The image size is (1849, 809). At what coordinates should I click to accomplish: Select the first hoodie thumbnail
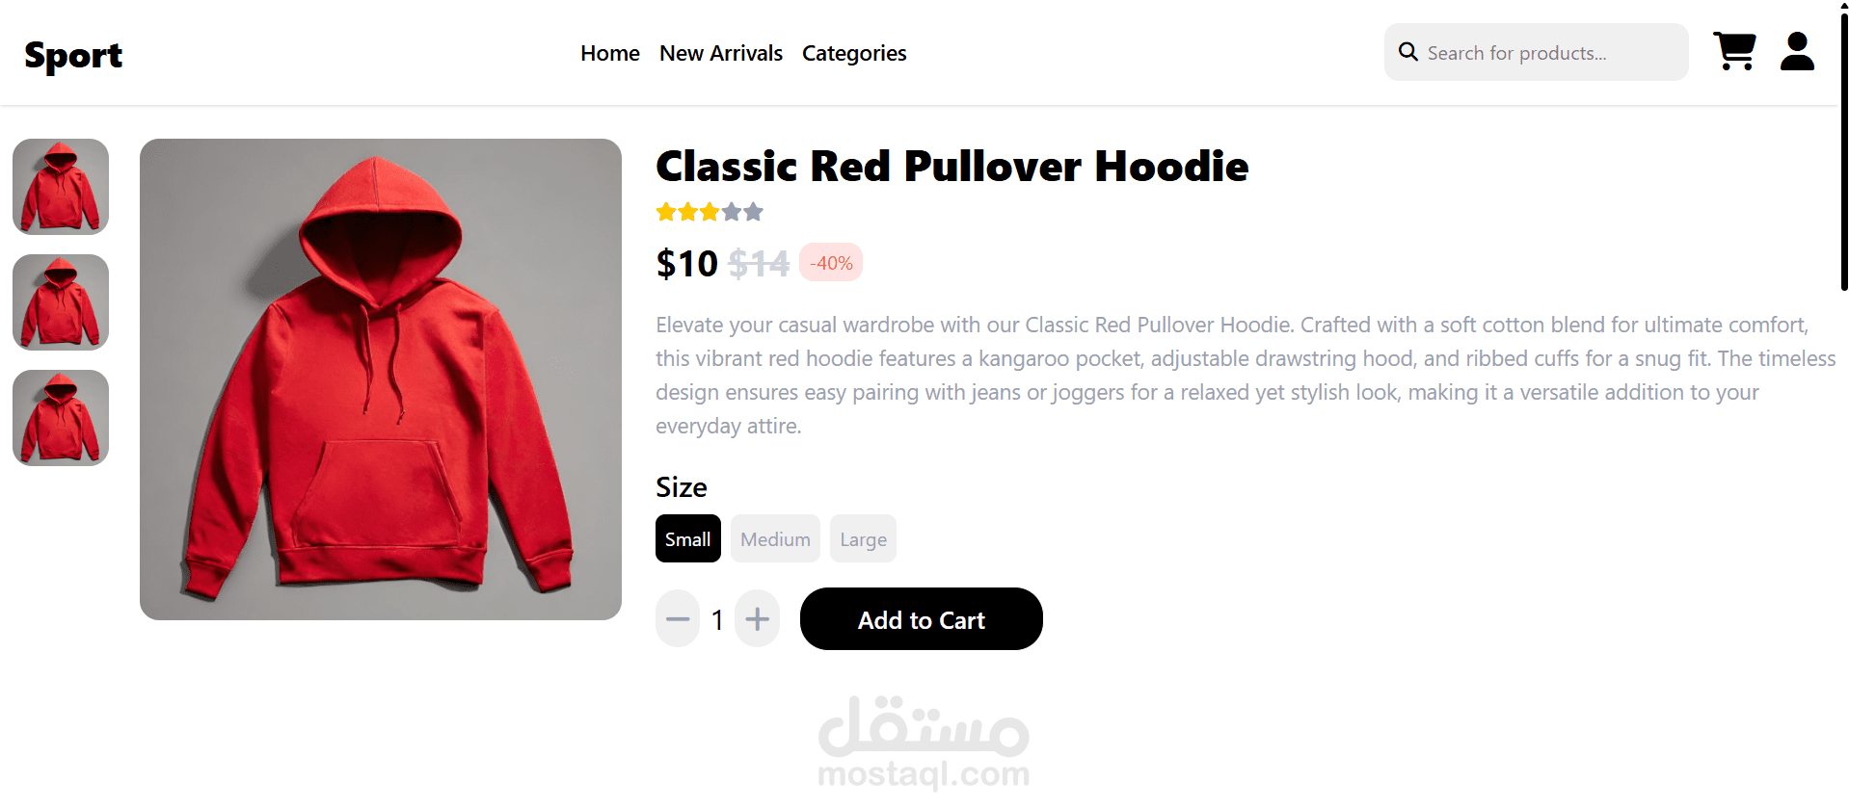coord(61,187)
